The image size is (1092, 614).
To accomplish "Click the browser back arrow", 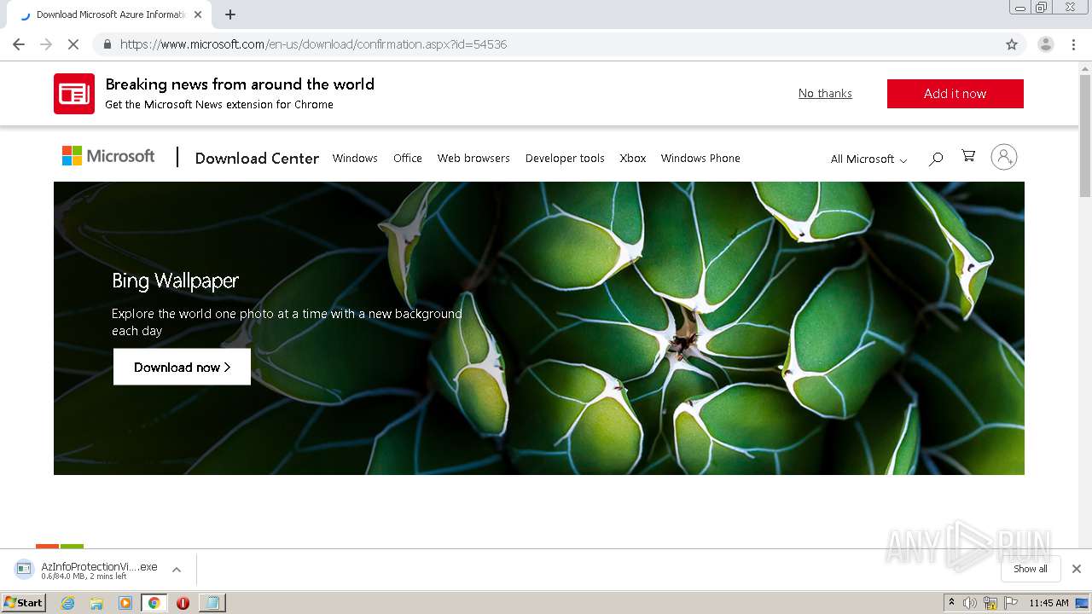I will tap(19, 44).
